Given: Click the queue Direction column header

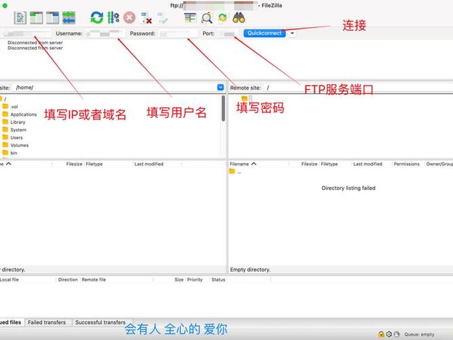Looking at the screenshot, I should pyautogui.click(x=68, y=279).
